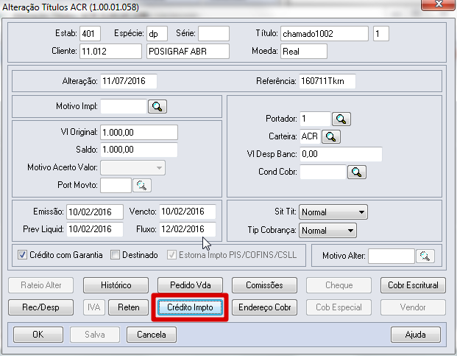The width and height of the screenshot is (457, 356).
Task: Close the Alteração Títulos ACR window
Action: pyautogui.click(x=439, y=4)
